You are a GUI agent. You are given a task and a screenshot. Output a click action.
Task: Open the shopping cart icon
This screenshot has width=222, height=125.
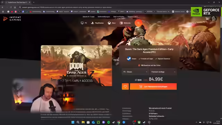click(x=207, y=18)
